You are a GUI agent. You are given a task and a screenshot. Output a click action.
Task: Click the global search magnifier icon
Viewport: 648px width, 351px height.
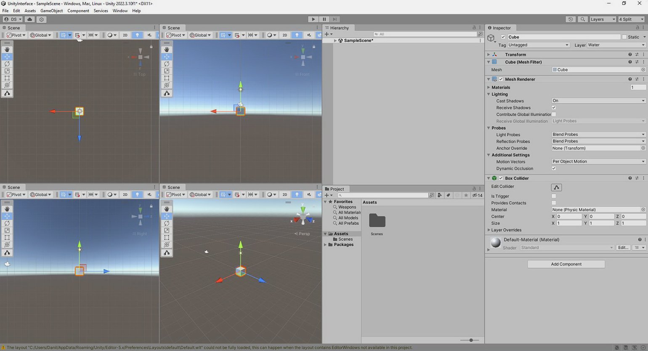pyautogui.click(x=582, y=19)
